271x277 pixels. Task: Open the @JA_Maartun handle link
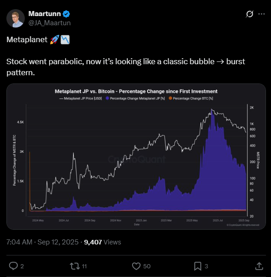point(50,23)
